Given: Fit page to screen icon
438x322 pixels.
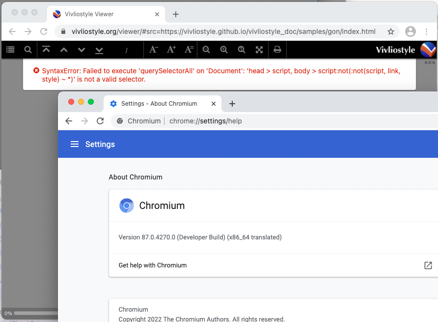Looking at the screenshot, I should pos(259,50).
